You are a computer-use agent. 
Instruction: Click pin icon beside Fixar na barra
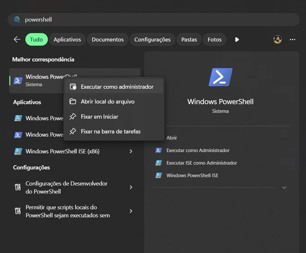(73, 131)
